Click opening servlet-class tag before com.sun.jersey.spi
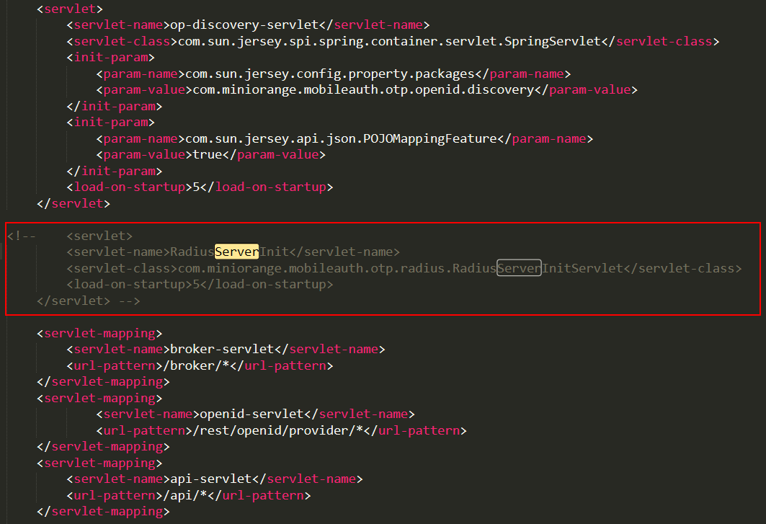 pos(122,41)
